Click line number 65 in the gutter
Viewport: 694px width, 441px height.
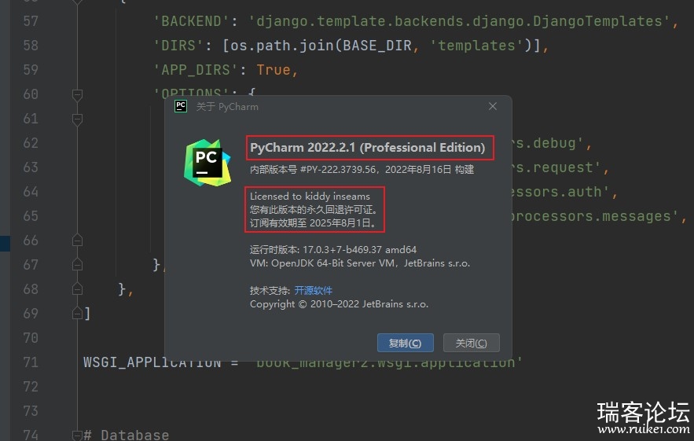[x=31, y=216]
